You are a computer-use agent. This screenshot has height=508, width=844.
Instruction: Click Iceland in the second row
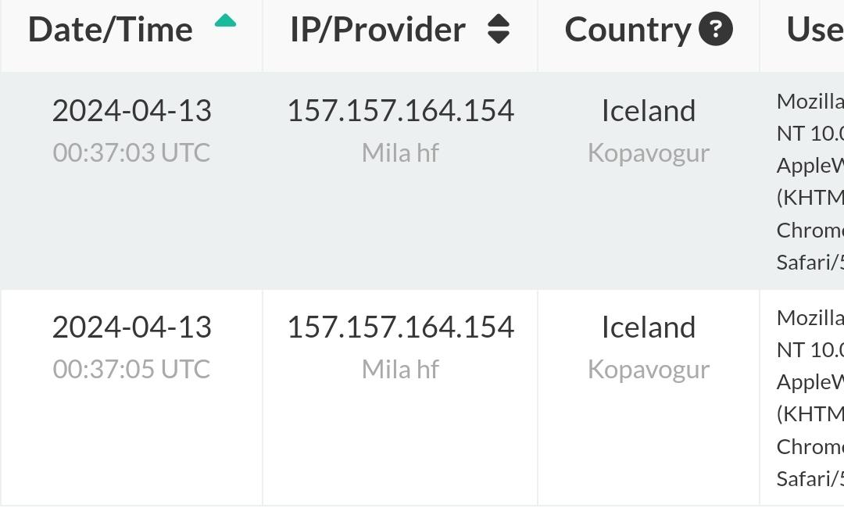pos(649,327)
